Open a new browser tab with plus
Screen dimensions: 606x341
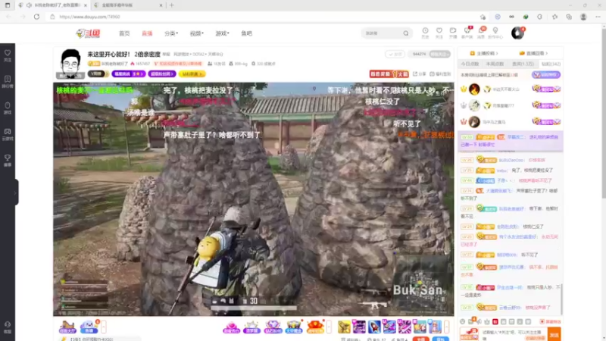click(x=172, y=5)
